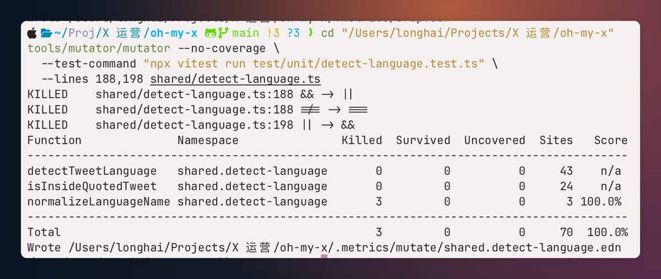Click the ?3 untracked files indicator

pos(293,33)
